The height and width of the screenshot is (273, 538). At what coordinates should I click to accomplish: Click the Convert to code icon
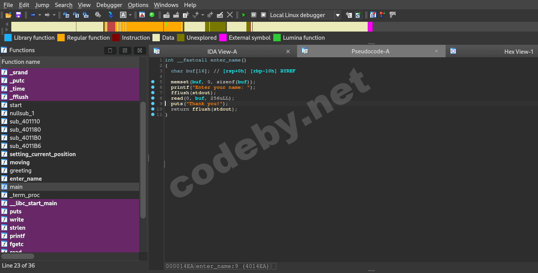point(166,15)
